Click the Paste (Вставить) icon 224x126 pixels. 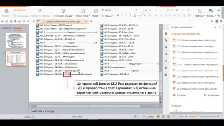[6, 11]
